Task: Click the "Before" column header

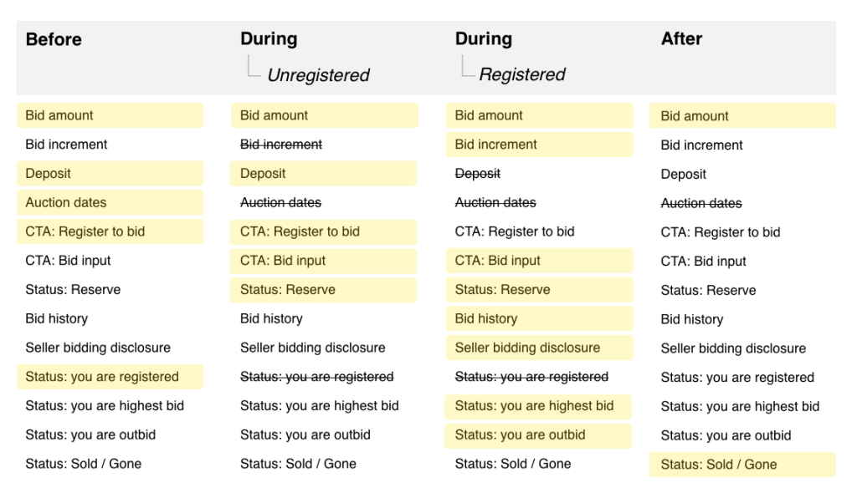Action: (54, 39)
